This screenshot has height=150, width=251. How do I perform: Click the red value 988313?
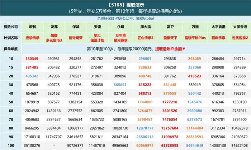pos(145,93)
